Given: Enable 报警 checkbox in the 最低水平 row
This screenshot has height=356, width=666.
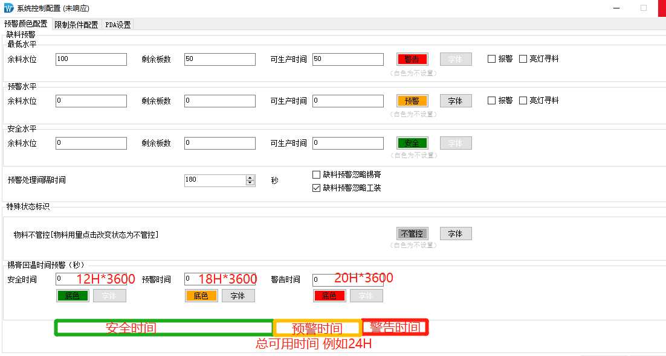Looking at the screenshot, I should [x=492, y=59].
